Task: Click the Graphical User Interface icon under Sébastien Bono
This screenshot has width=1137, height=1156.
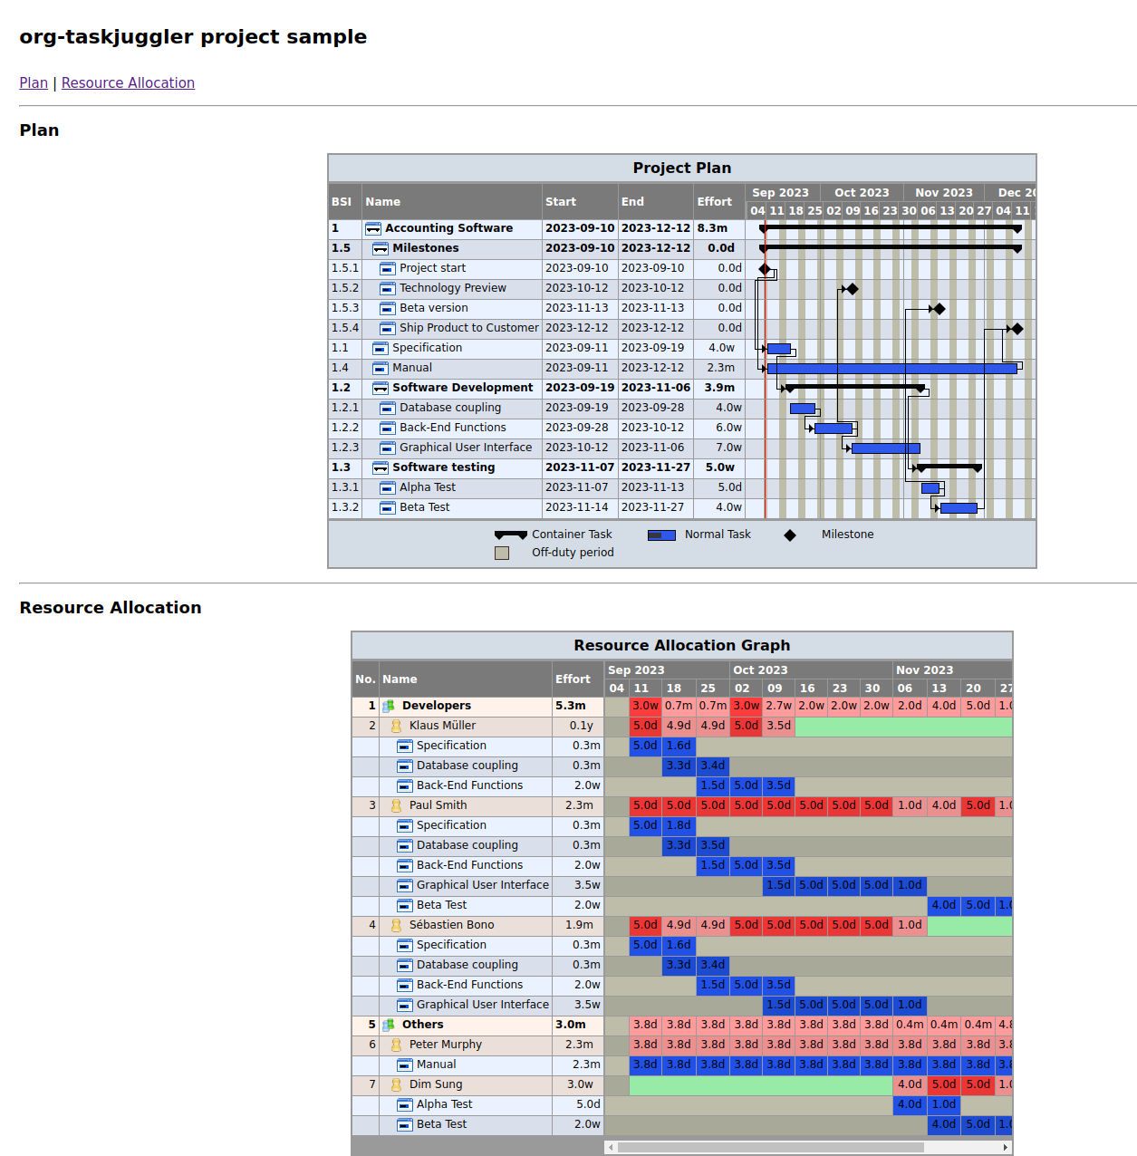Action: click(405, 1006)
